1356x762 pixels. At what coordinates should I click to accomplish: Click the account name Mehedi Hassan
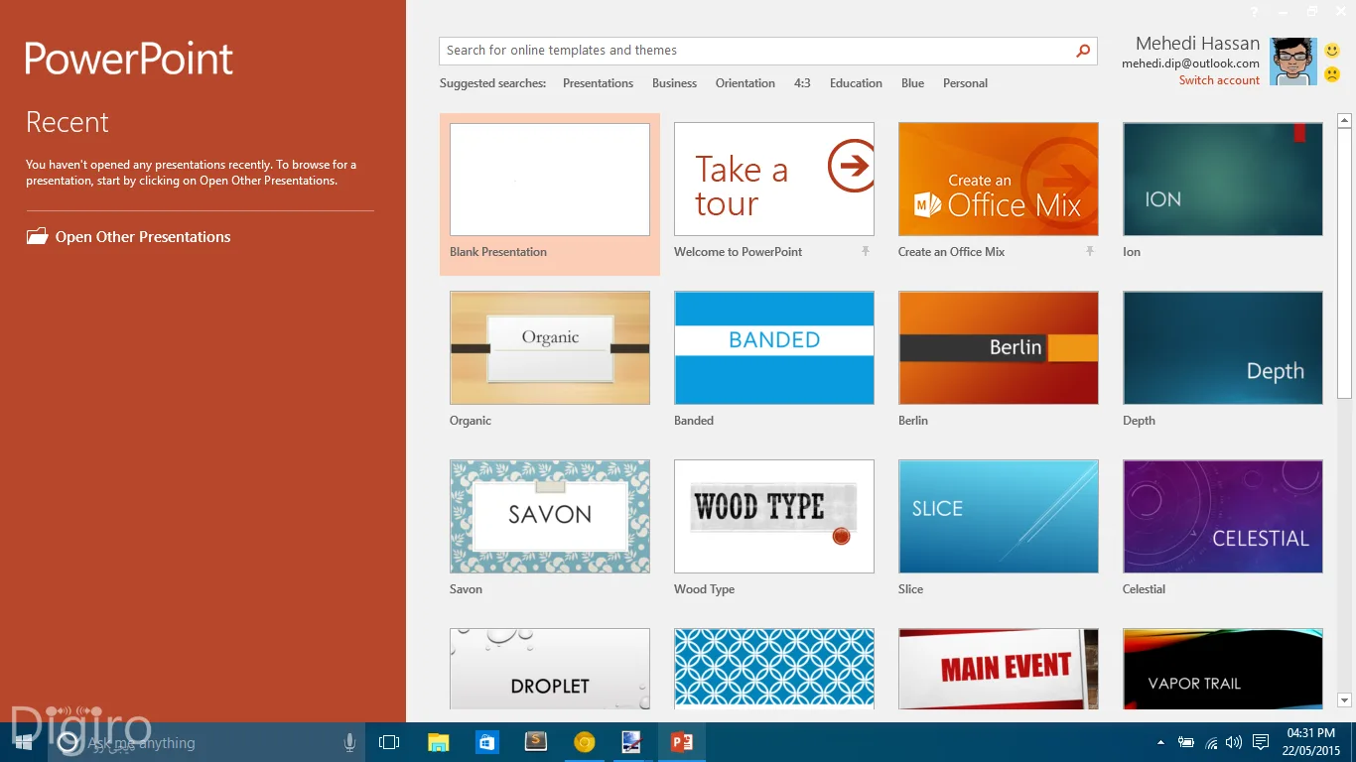click(x=1197, y=44)
